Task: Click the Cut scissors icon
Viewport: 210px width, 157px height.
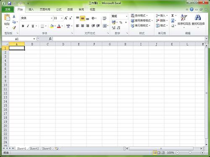Action: [14, 16]
